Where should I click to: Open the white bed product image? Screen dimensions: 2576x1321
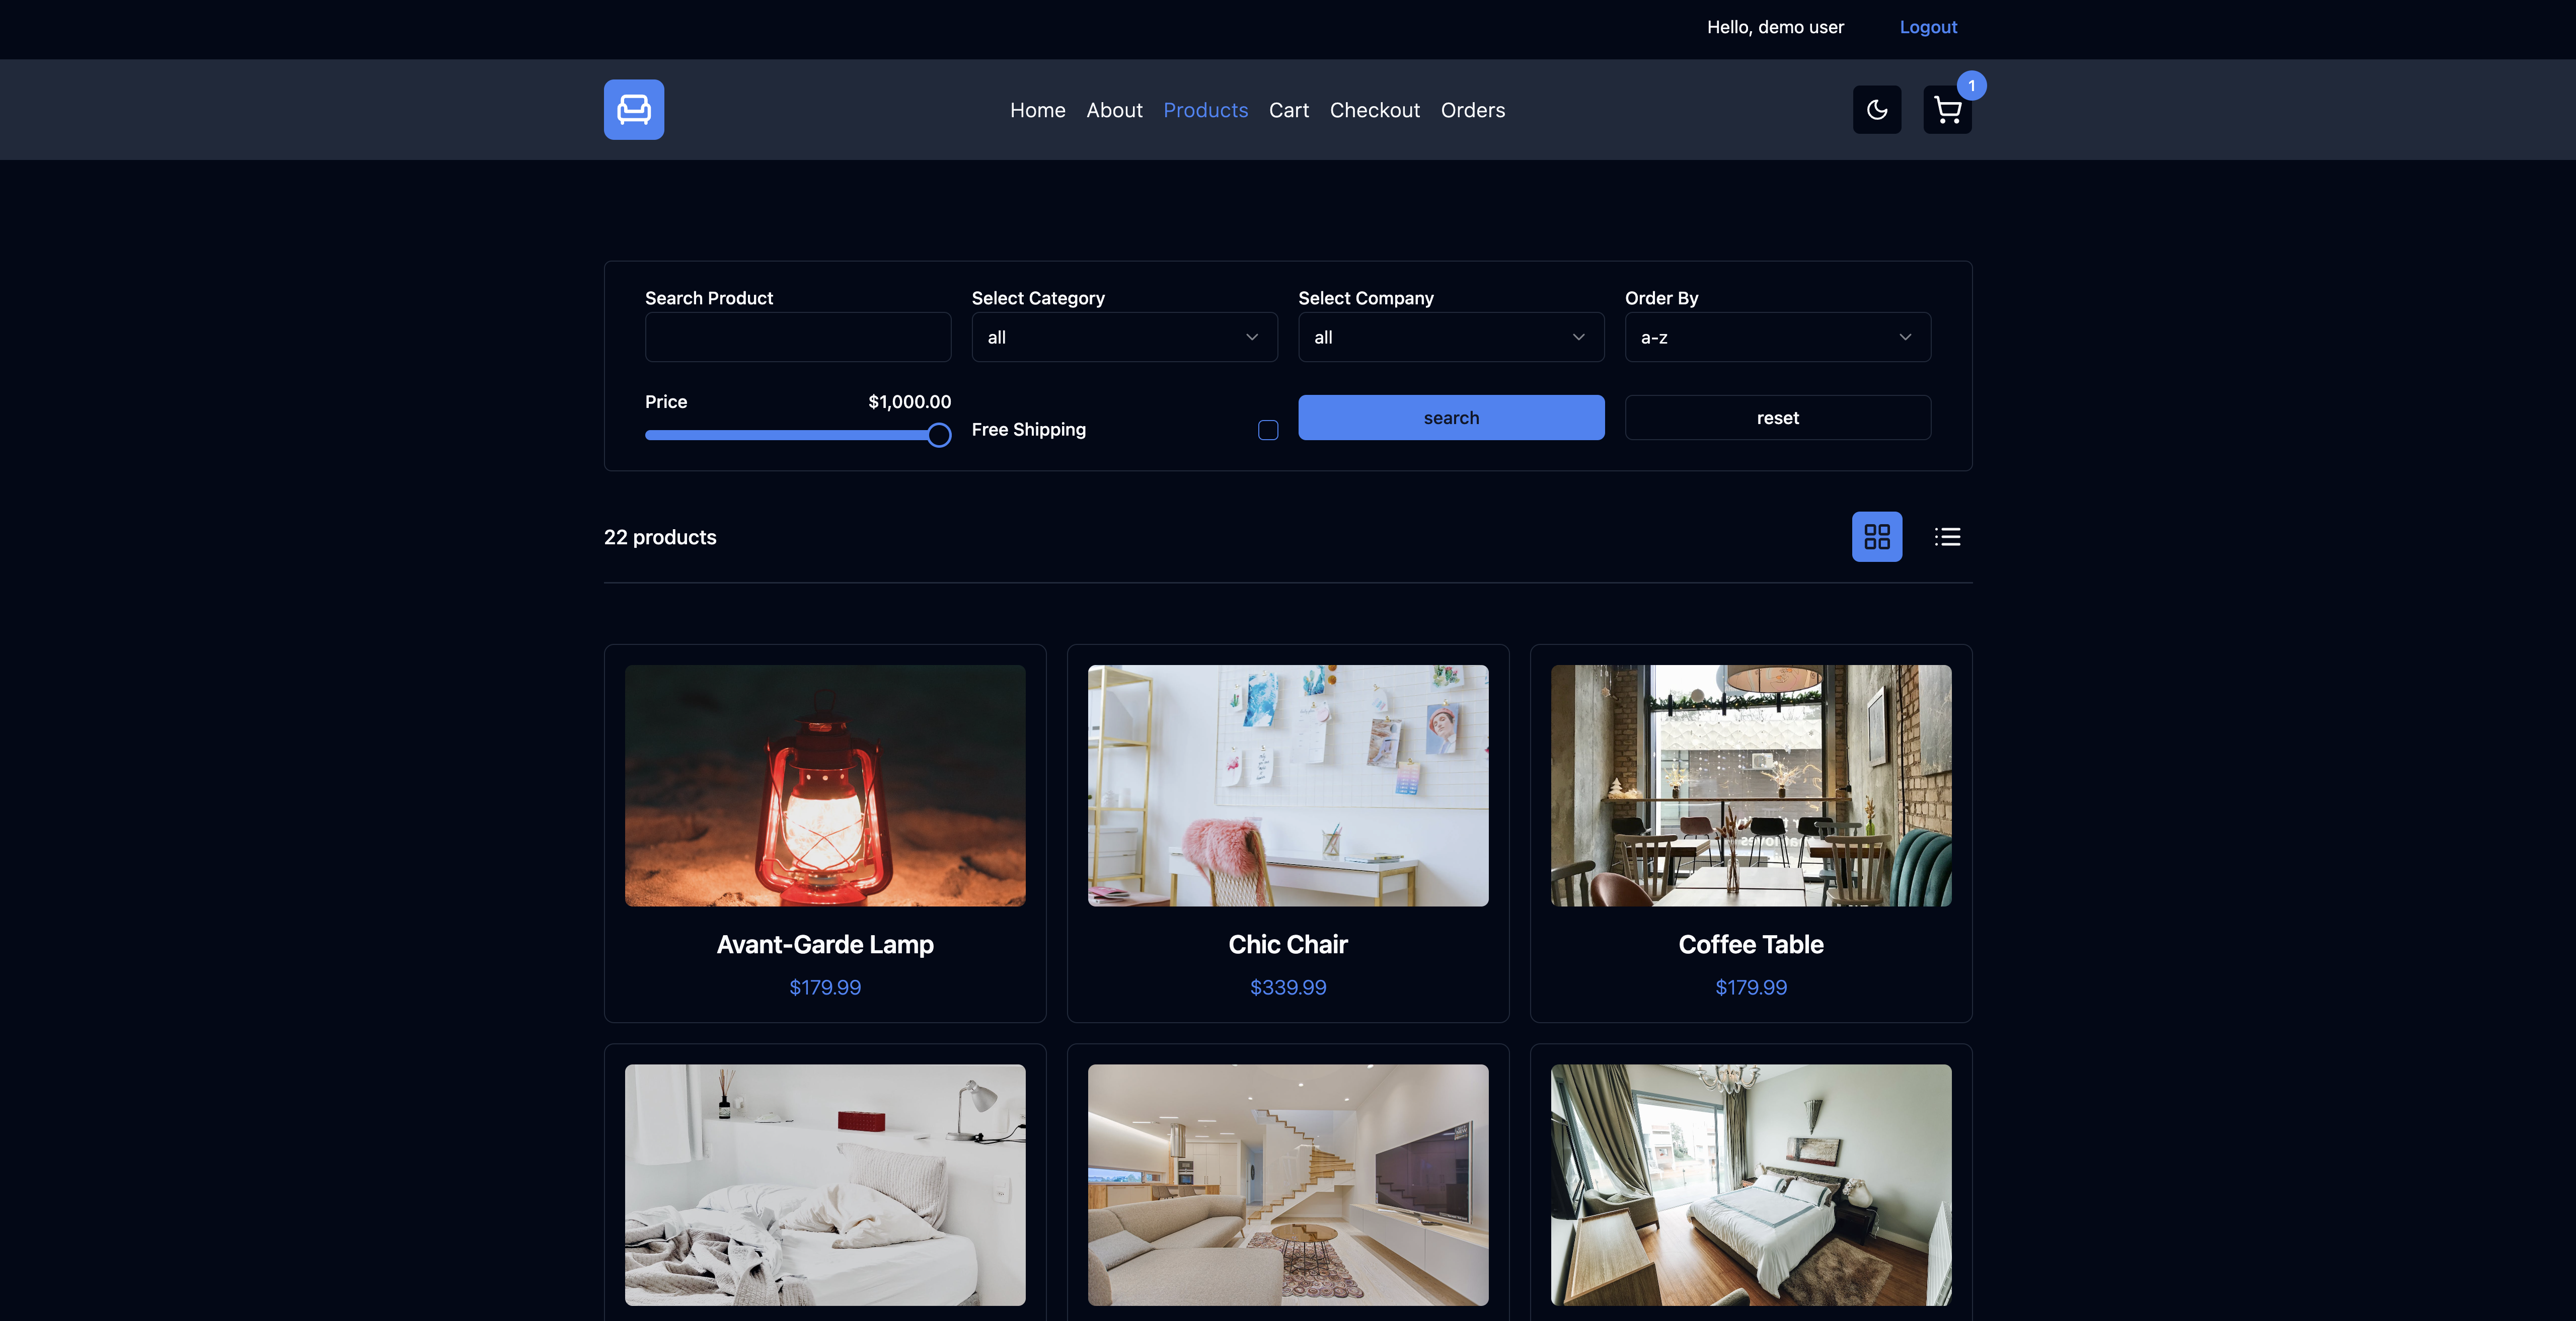(x=825, y=1184)
